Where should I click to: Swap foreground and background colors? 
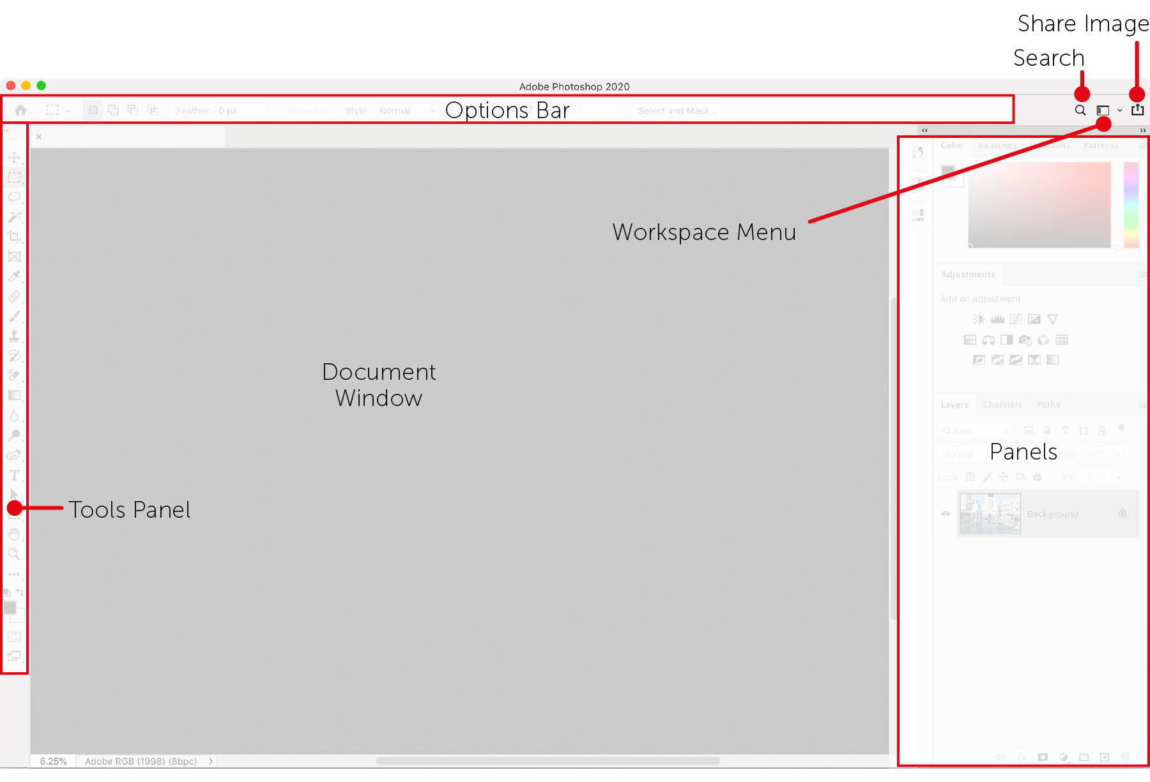pyautogui.click(x=20, y=592)
